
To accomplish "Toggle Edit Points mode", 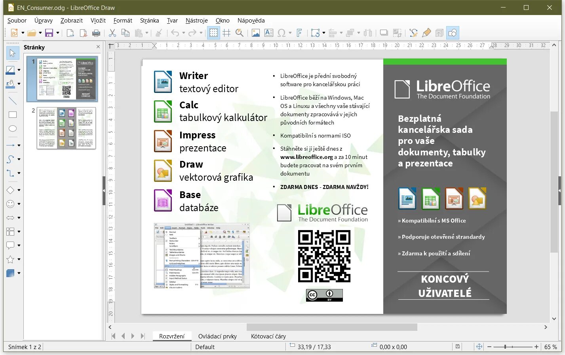I will [x=413, y=33].
